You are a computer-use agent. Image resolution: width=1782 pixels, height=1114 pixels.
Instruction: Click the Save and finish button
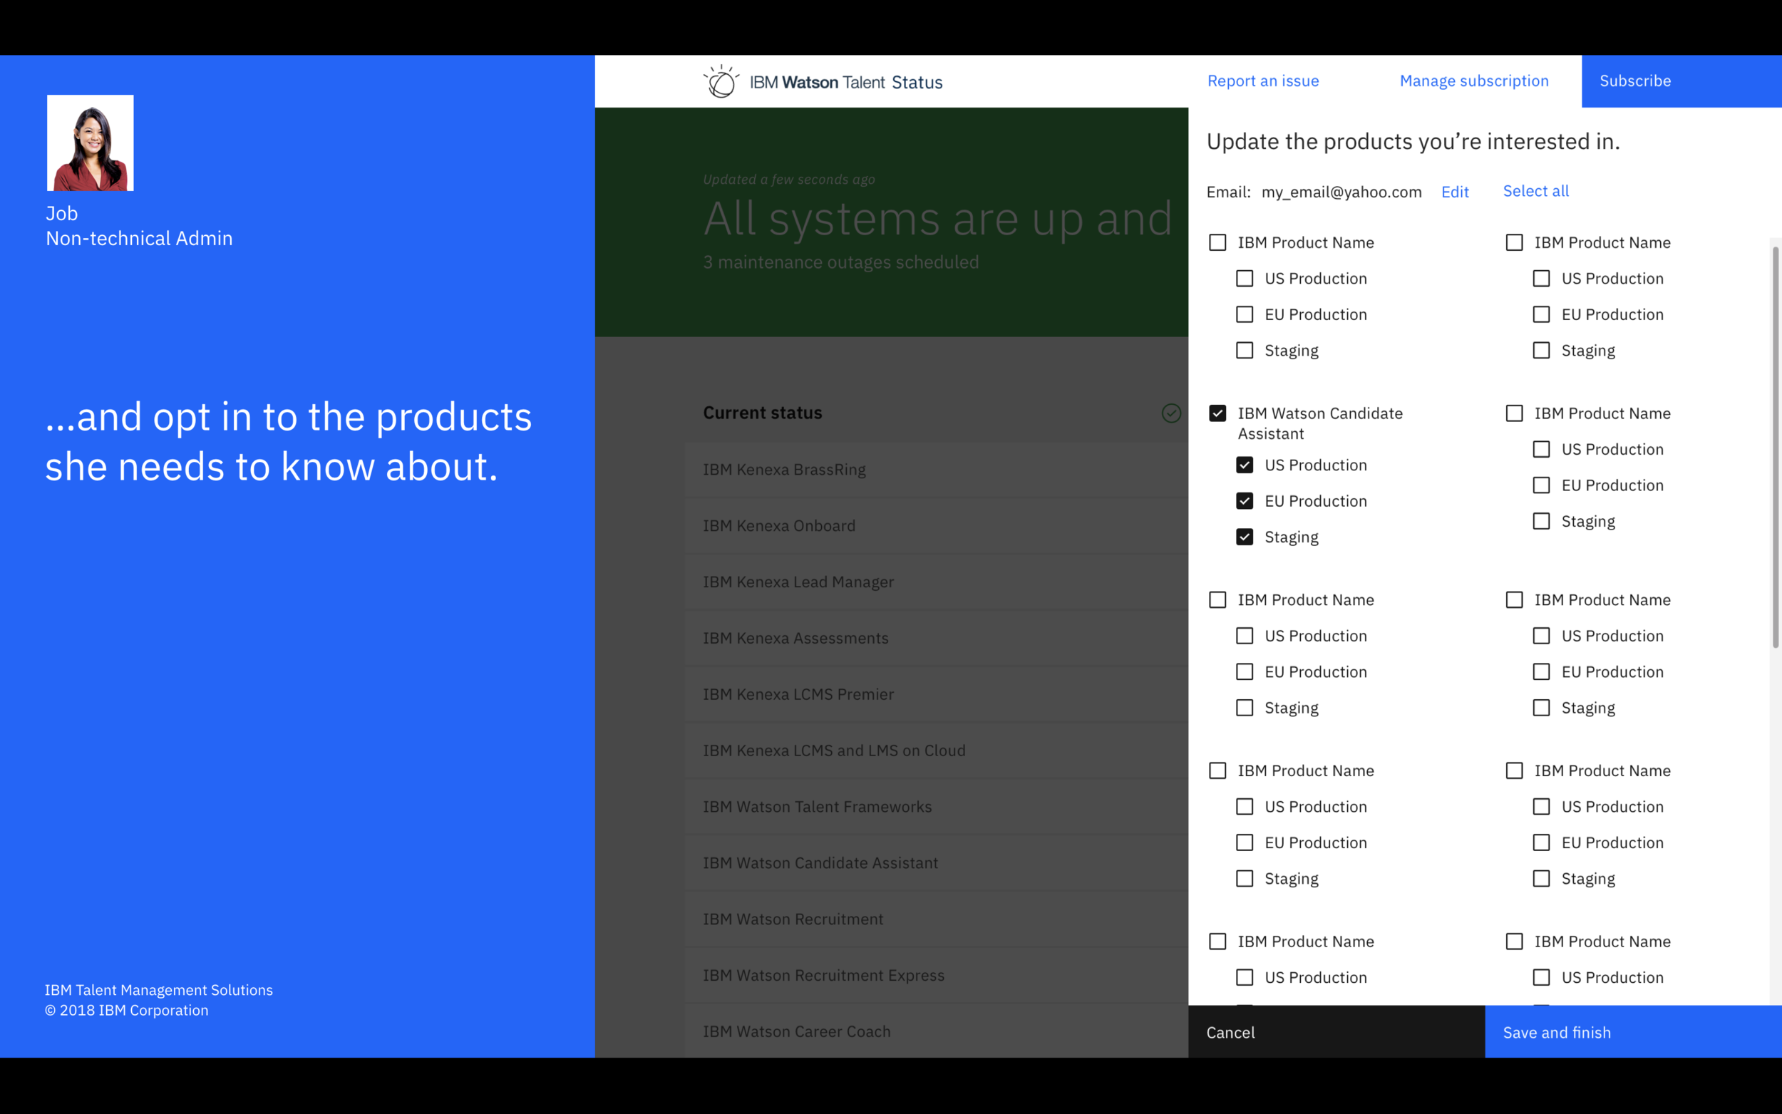1633,1031
